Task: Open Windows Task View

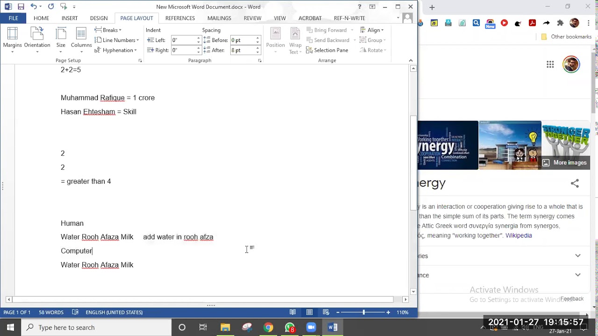Action: [x=203, y=327]
